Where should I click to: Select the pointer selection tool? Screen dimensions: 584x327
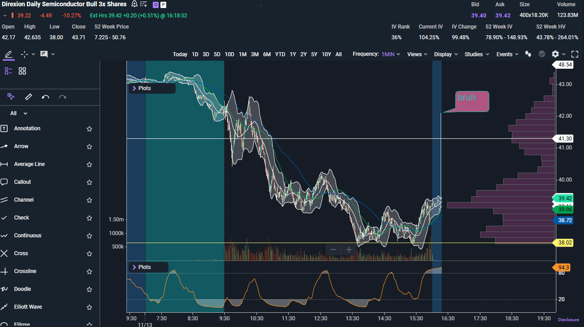coord(11,97)
